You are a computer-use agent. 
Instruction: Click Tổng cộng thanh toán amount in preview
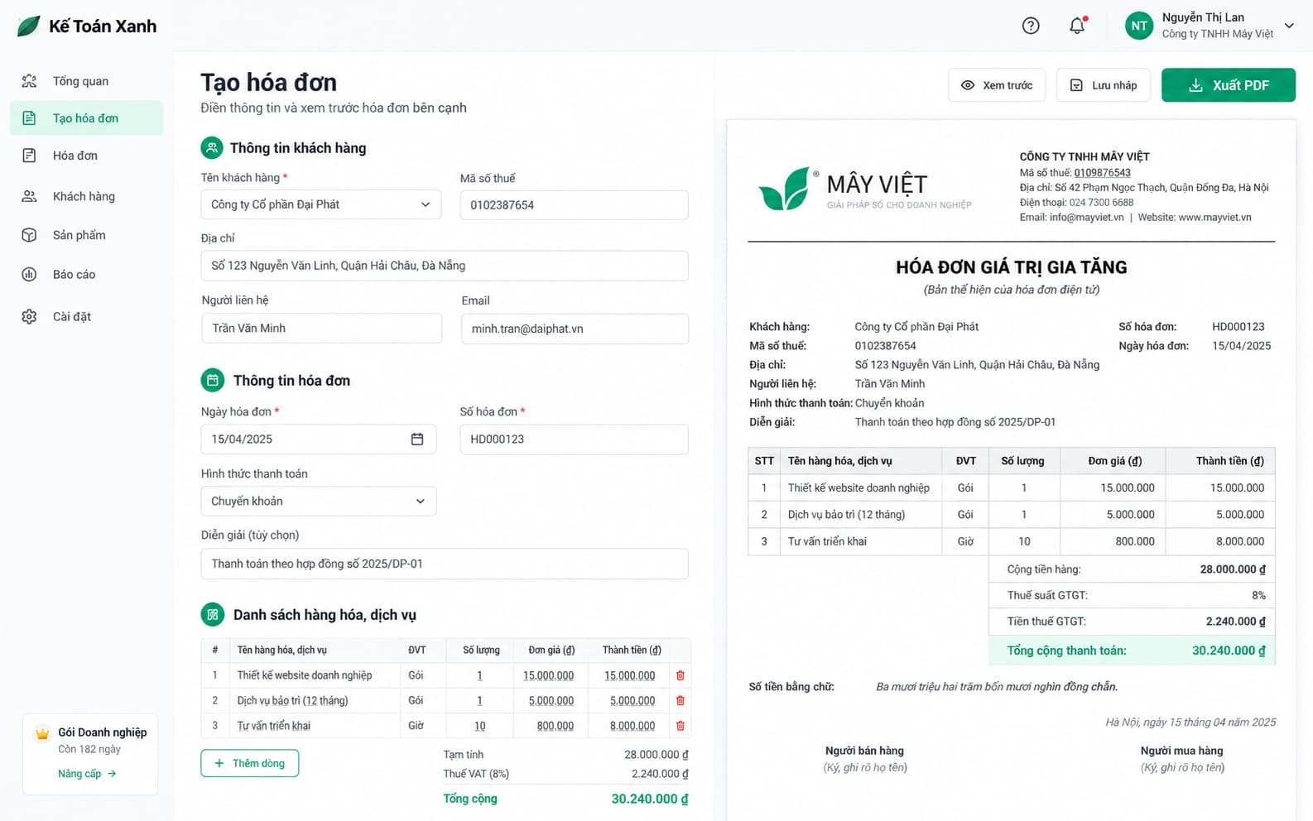click(x=1229, y=651)
